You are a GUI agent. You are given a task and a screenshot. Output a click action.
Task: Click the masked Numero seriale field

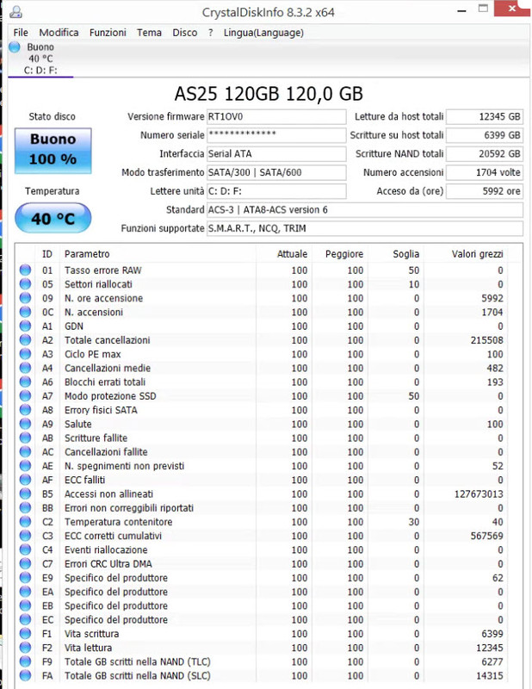(x=276, y=135)
